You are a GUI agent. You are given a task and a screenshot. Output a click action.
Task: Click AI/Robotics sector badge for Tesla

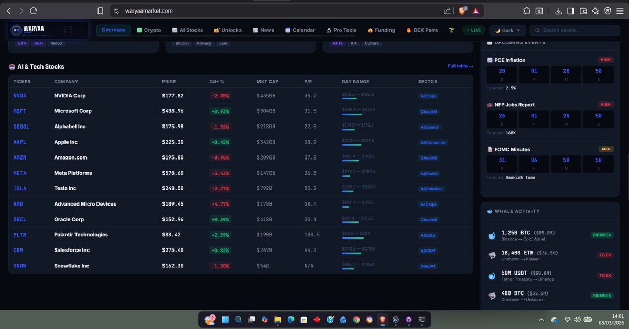point(432,189)
